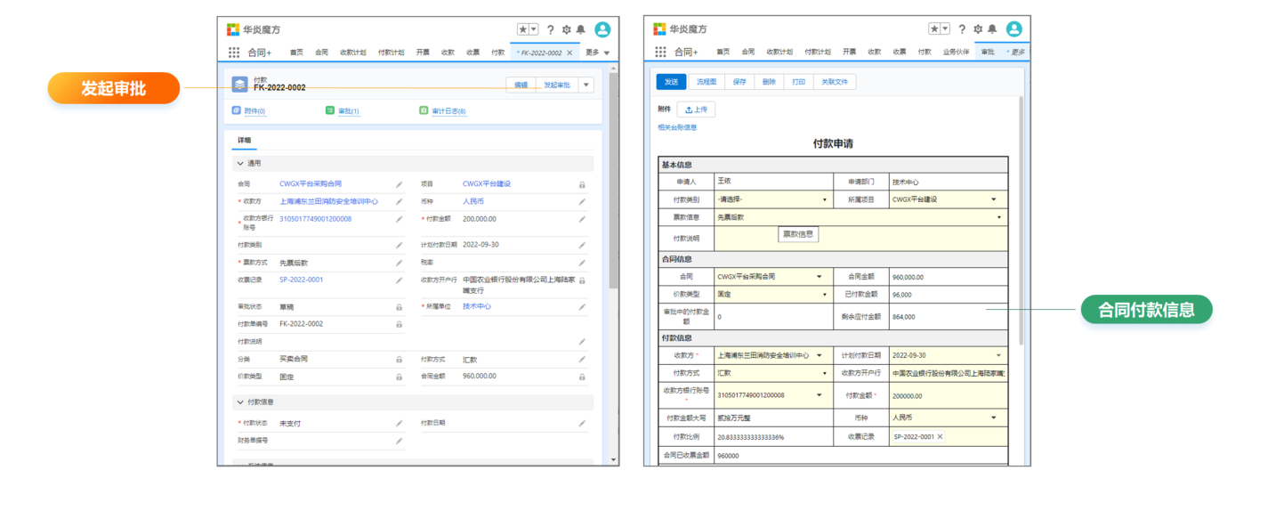Open the 所属项目 dropdown

[x=949, y=200]
